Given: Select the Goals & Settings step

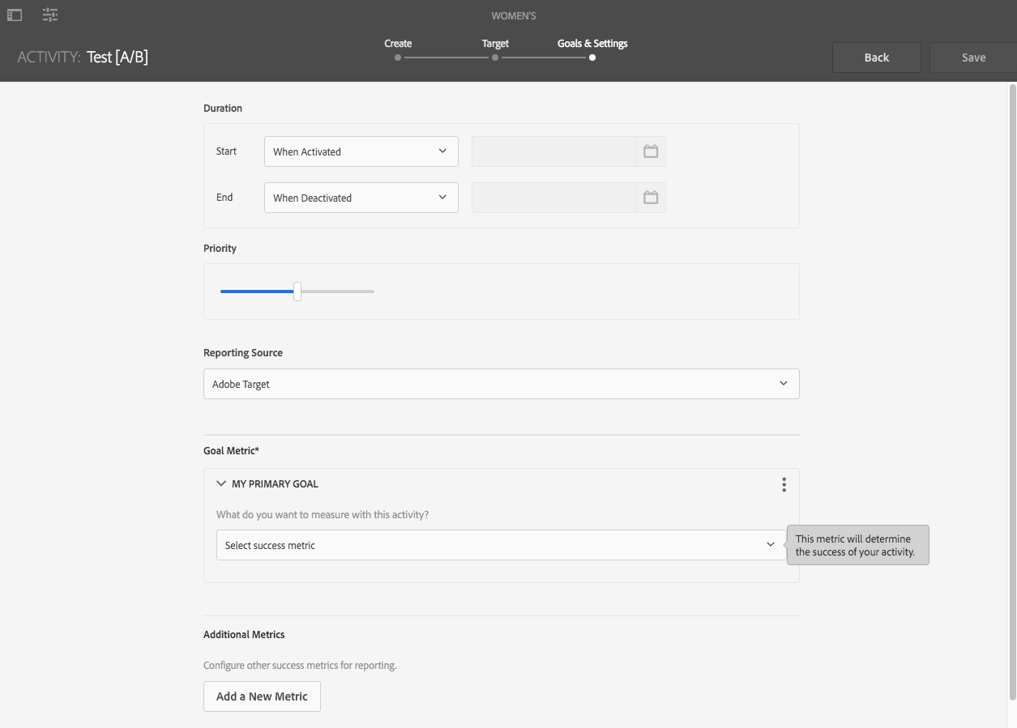Looking at the screenshot, I should pyautogui.click(x=592, y=49).
